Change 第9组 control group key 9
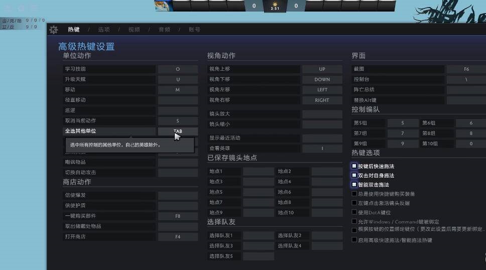This screenshot has width=486, height=270. 403,144
